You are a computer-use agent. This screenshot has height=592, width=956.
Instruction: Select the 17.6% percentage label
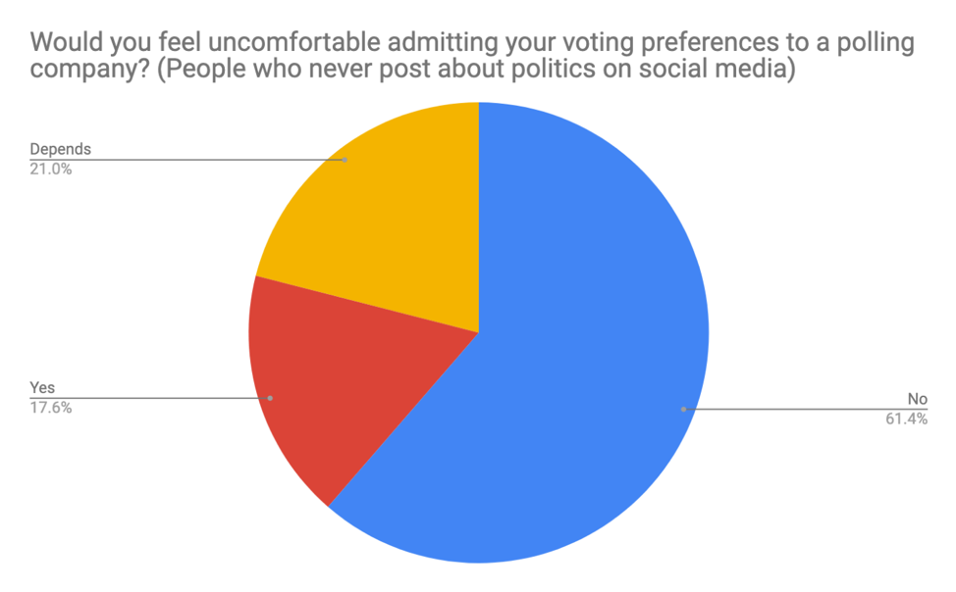coord(51,408)
